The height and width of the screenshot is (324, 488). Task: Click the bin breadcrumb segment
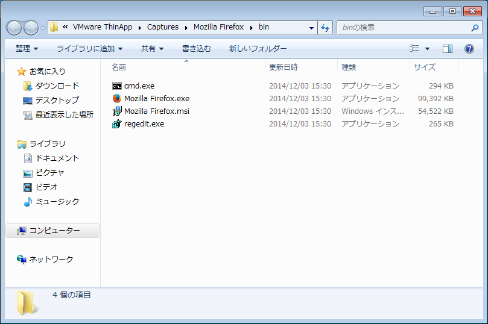click(264, 27)
